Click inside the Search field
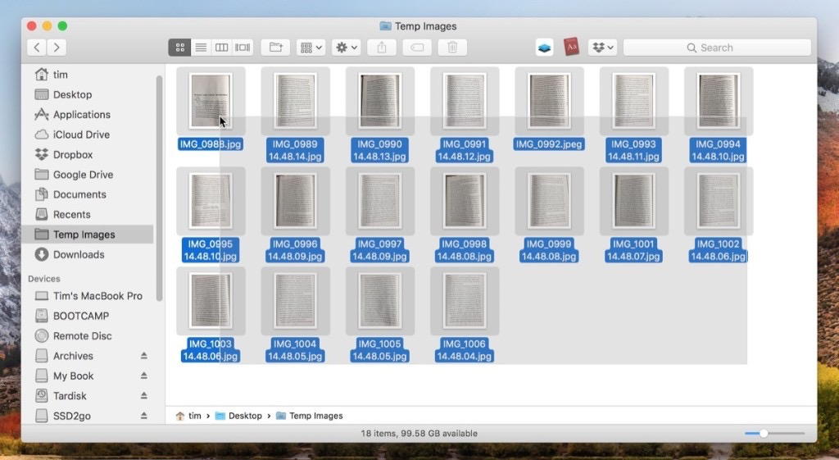This screenshot has height=460, width=839. click(717, 48)
